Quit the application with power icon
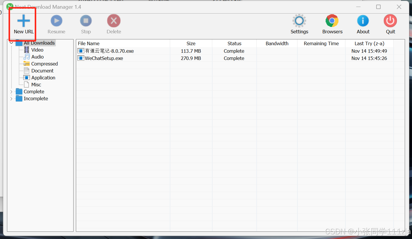 [390, 25]
